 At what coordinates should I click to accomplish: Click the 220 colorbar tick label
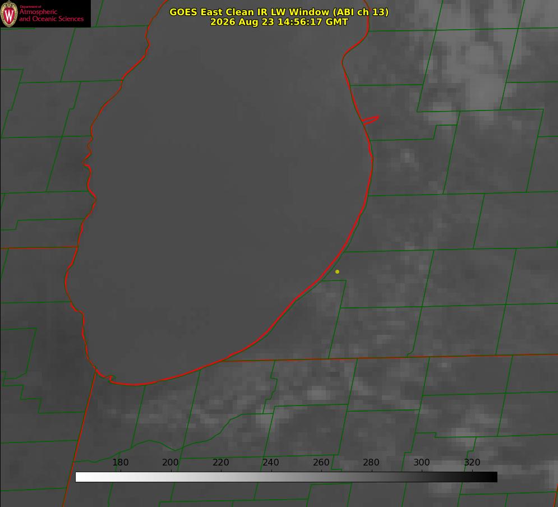pos(220,462)
